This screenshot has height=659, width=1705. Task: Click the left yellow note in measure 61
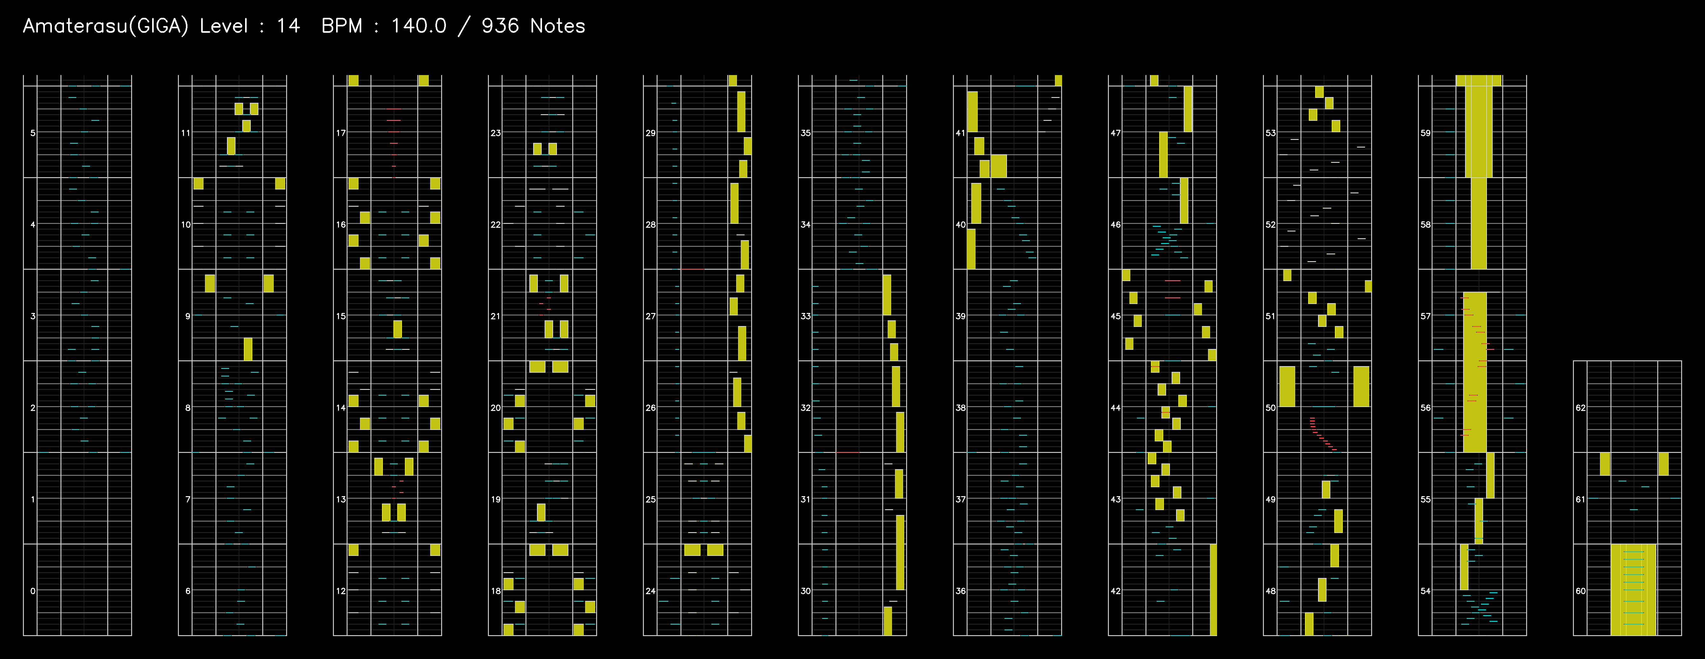pos(1604,463)
